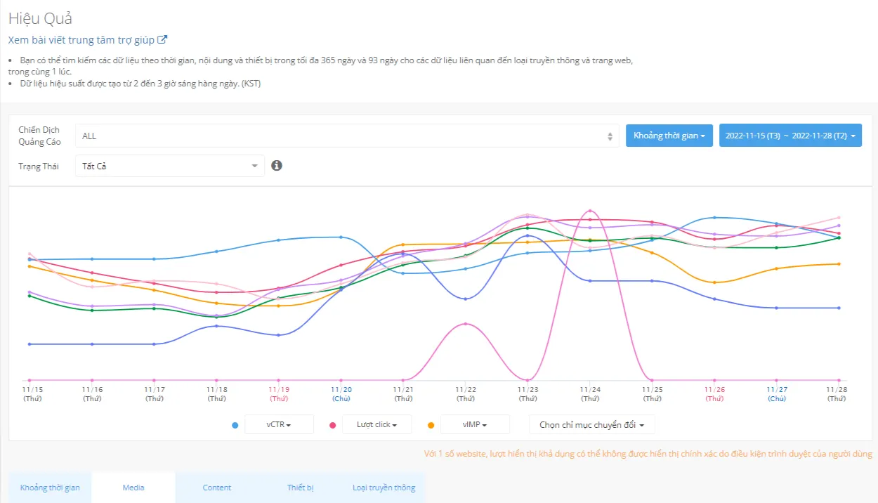
Task: Switch to the Khoảng thời gian tab
Action: (x=50, y=488)
